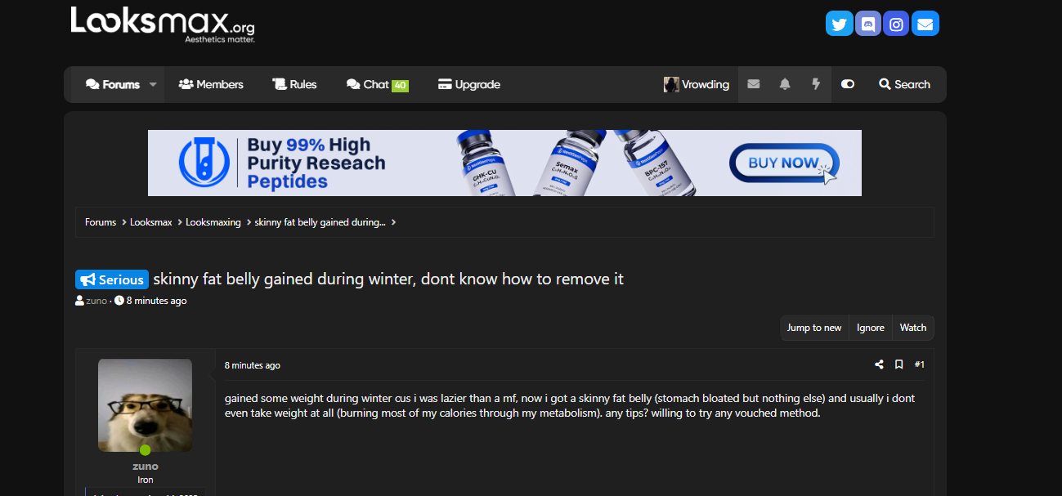Go to Looksmax breadcrumb
Screen dimensions: 1062x496
click(151, 222)
